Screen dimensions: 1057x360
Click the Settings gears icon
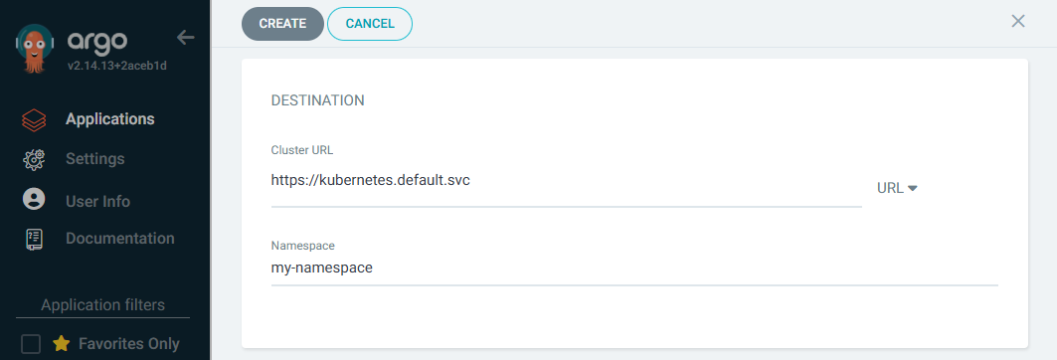(34, 160)
